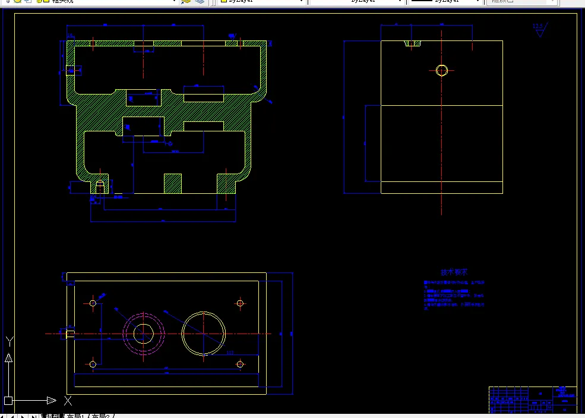Select the hatched block at section bottom center
This screenshot has width=585, height=418.
click(173, 183)
